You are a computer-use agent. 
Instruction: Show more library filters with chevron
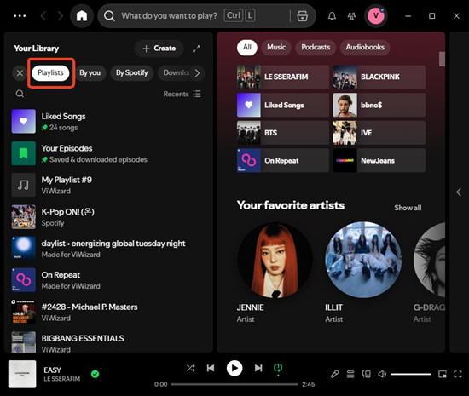(x=198, y=73)
